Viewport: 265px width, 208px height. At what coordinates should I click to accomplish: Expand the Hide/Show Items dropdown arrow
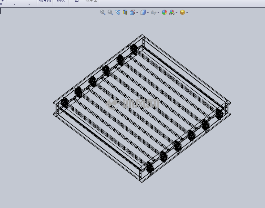point(158,13)
